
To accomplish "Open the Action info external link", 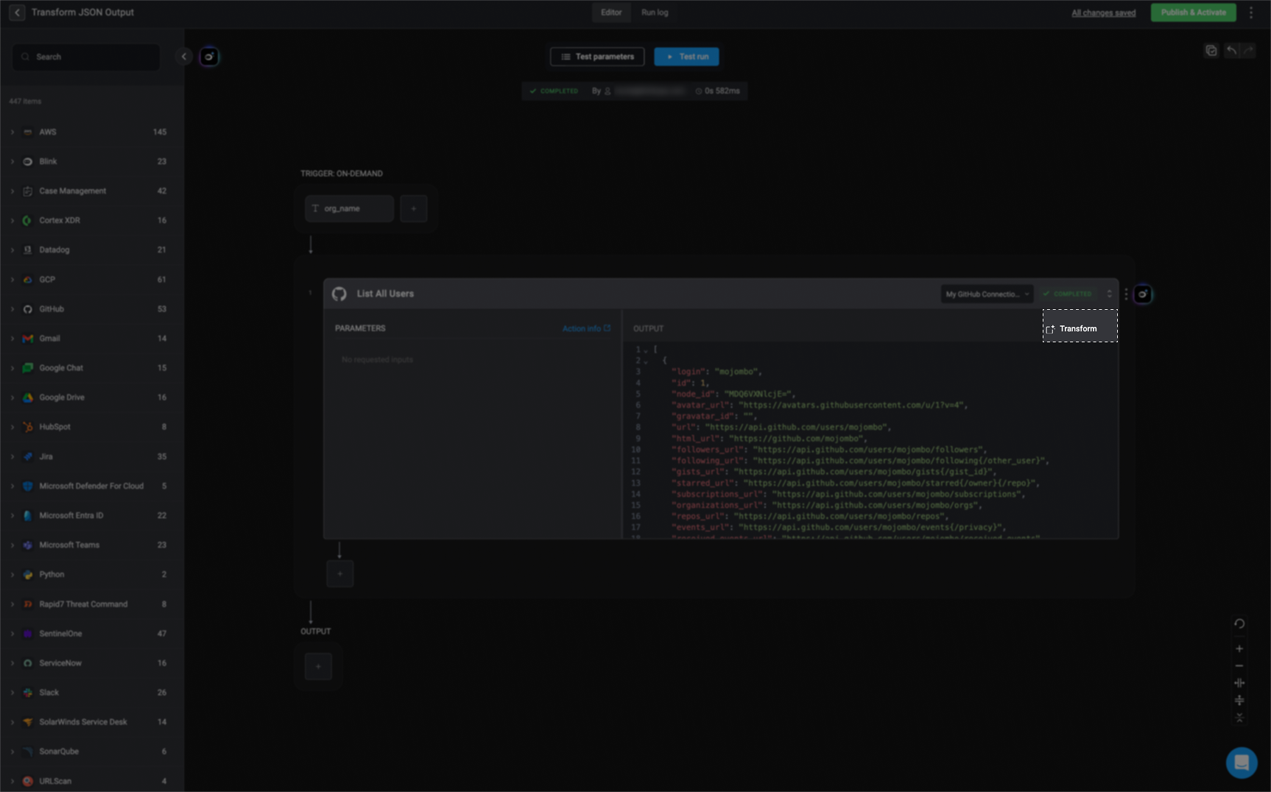I will (x=586, y=328).
